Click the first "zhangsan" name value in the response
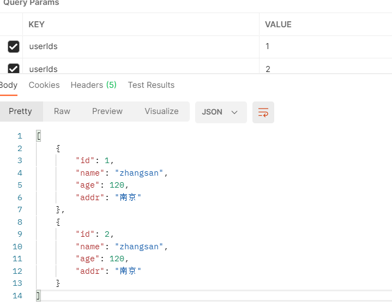The width and height of the screenshot is (392, 306). point(140,173)
